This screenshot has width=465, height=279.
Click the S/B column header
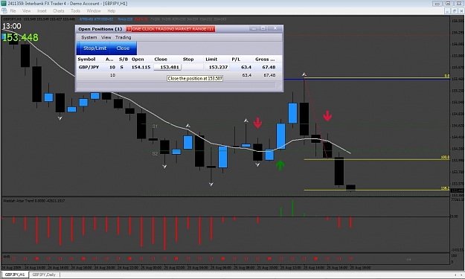pos(124,60)
